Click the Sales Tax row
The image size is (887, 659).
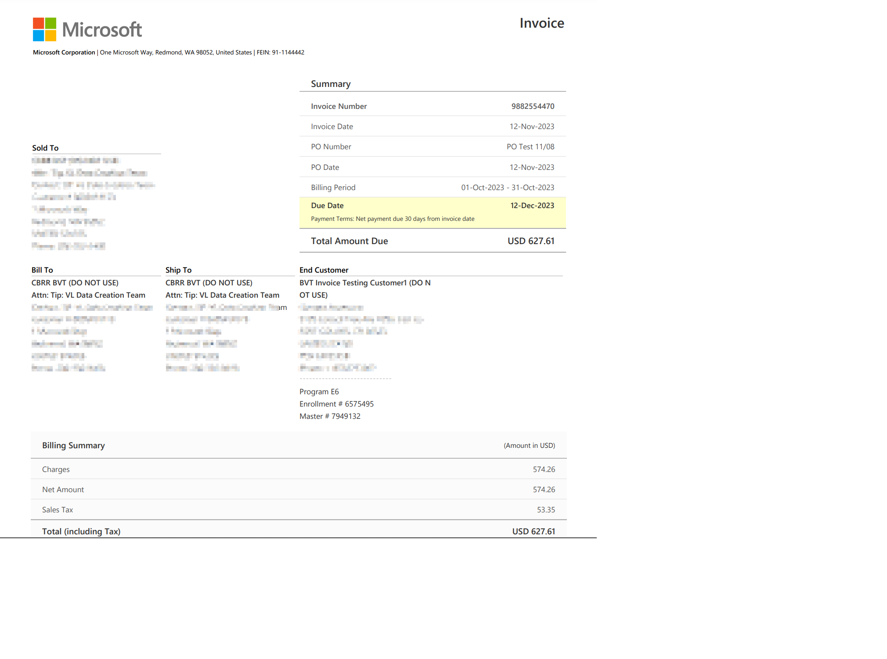tap(299, 509)
